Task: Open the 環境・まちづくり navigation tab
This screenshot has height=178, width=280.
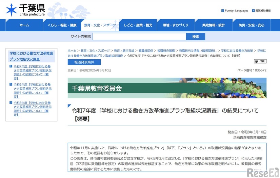Action: pyautogui.click(x=176, y=25)
